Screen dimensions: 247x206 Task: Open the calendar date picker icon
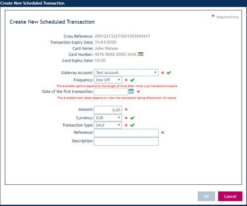pos(131,91)
